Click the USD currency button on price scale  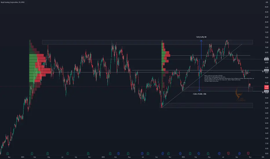tap(267, 2)
